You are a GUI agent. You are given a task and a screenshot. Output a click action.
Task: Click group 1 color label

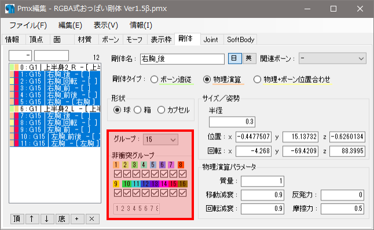[x=116, y=165]
